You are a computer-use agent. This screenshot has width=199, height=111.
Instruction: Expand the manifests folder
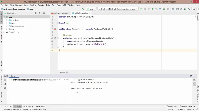pos(7,20)
